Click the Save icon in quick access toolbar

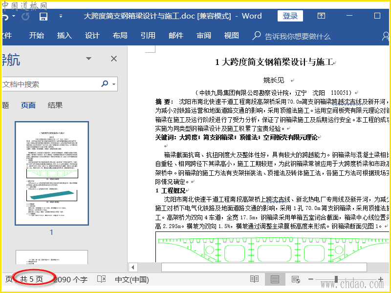43,17
